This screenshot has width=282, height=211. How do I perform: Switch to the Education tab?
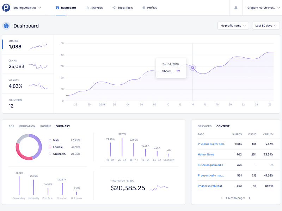click(x=27, y=126)
